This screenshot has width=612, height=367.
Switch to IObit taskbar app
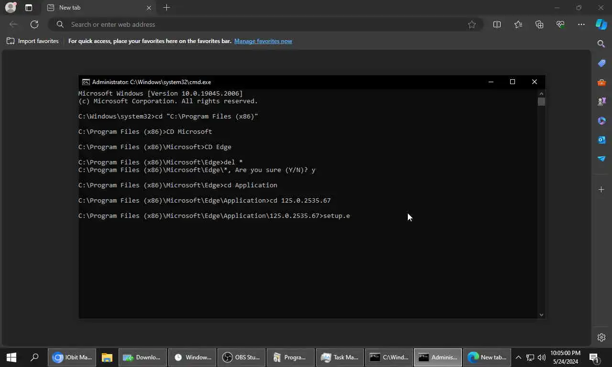tap(72, 357)
